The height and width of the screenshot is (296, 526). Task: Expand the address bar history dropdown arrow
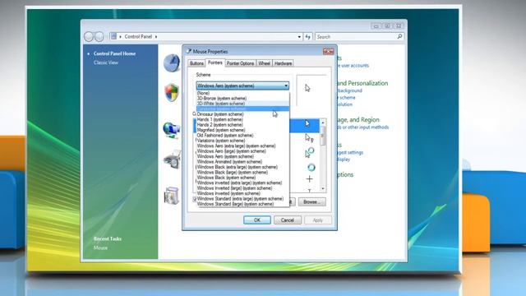[299, 36]
